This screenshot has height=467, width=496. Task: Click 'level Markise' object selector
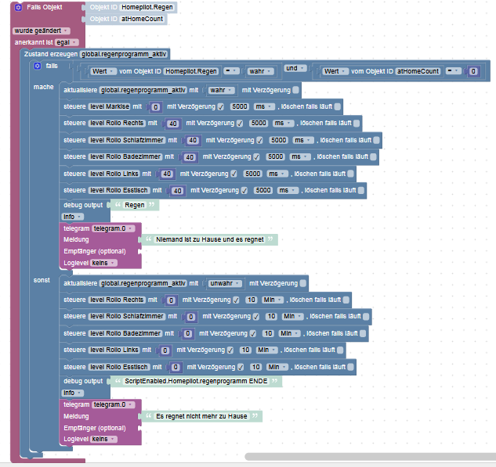(110, 106)
